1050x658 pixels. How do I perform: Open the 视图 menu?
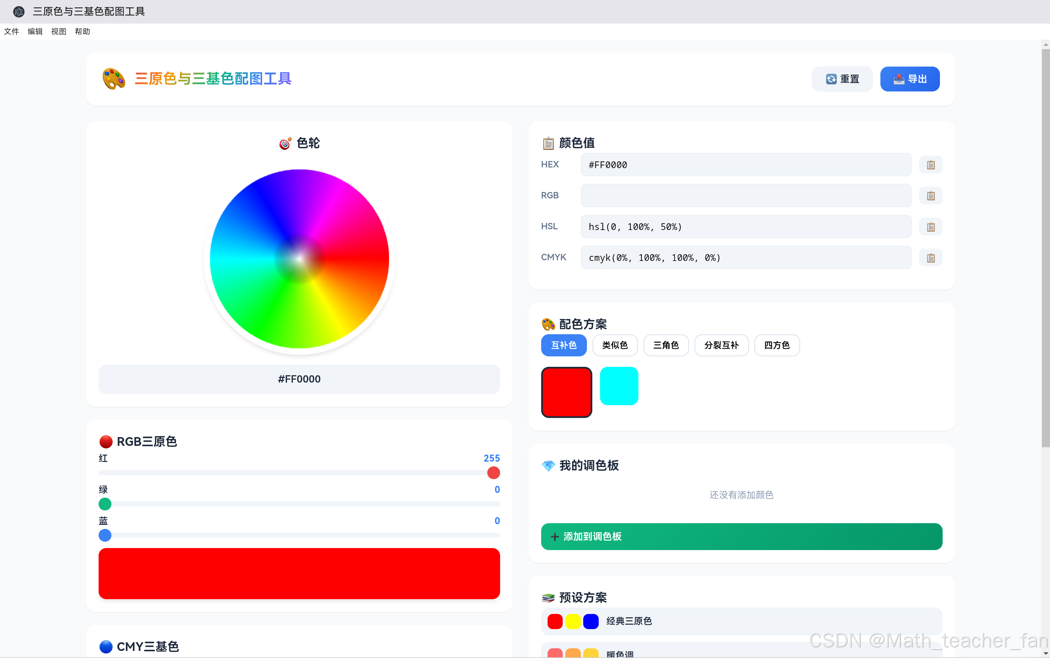[59, 31]
